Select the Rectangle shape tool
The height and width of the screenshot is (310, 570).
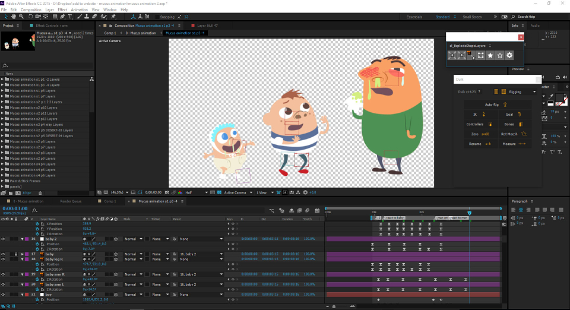[x=55, y=17]
